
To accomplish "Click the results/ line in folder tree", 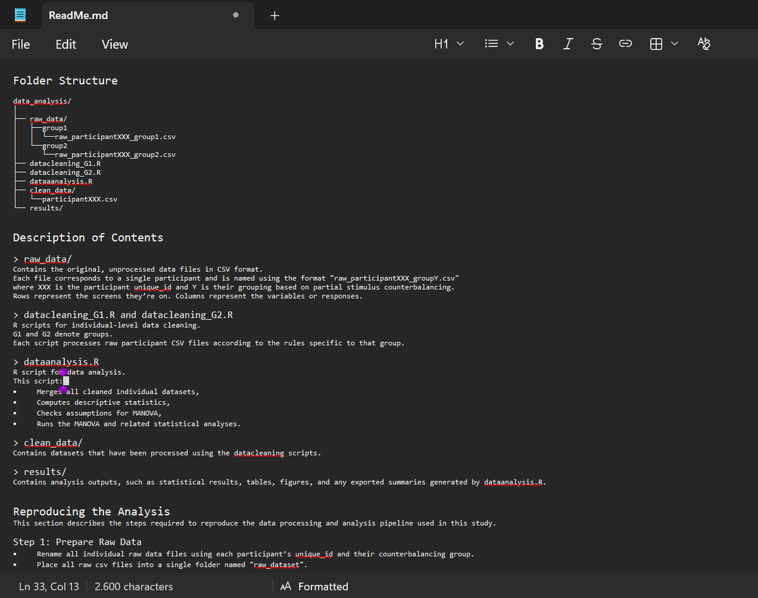I will click(46, 208).
